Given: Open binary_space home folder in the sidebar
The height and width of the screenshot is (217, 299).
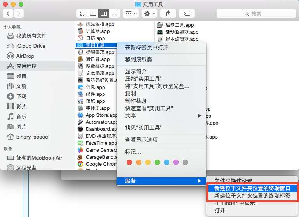Looking at the screenshot, I should coord(37,137).
